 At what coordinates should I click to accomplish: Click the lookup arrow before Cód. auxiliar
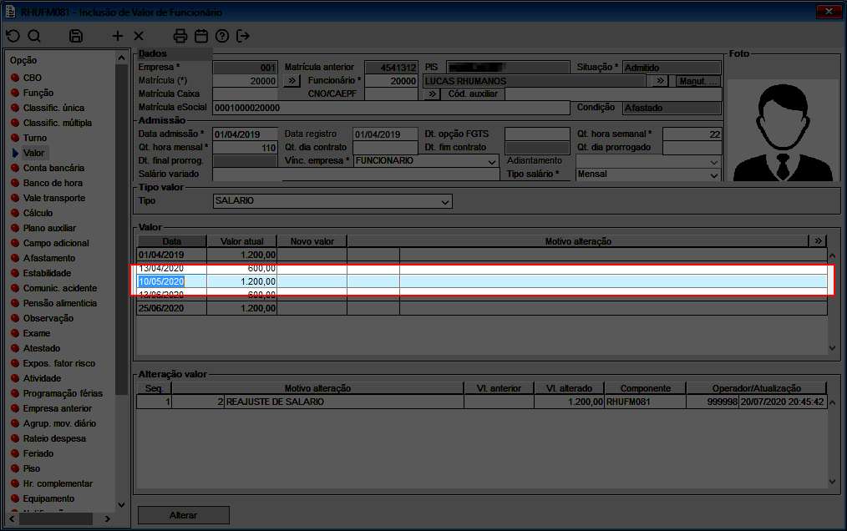coord(432,94)
